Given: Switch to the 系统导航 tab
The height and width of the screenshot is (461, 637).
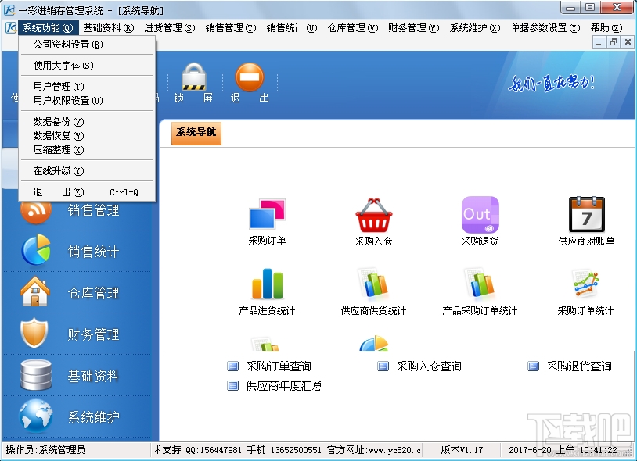Looking at the screenshot, I should pos(195,134).
